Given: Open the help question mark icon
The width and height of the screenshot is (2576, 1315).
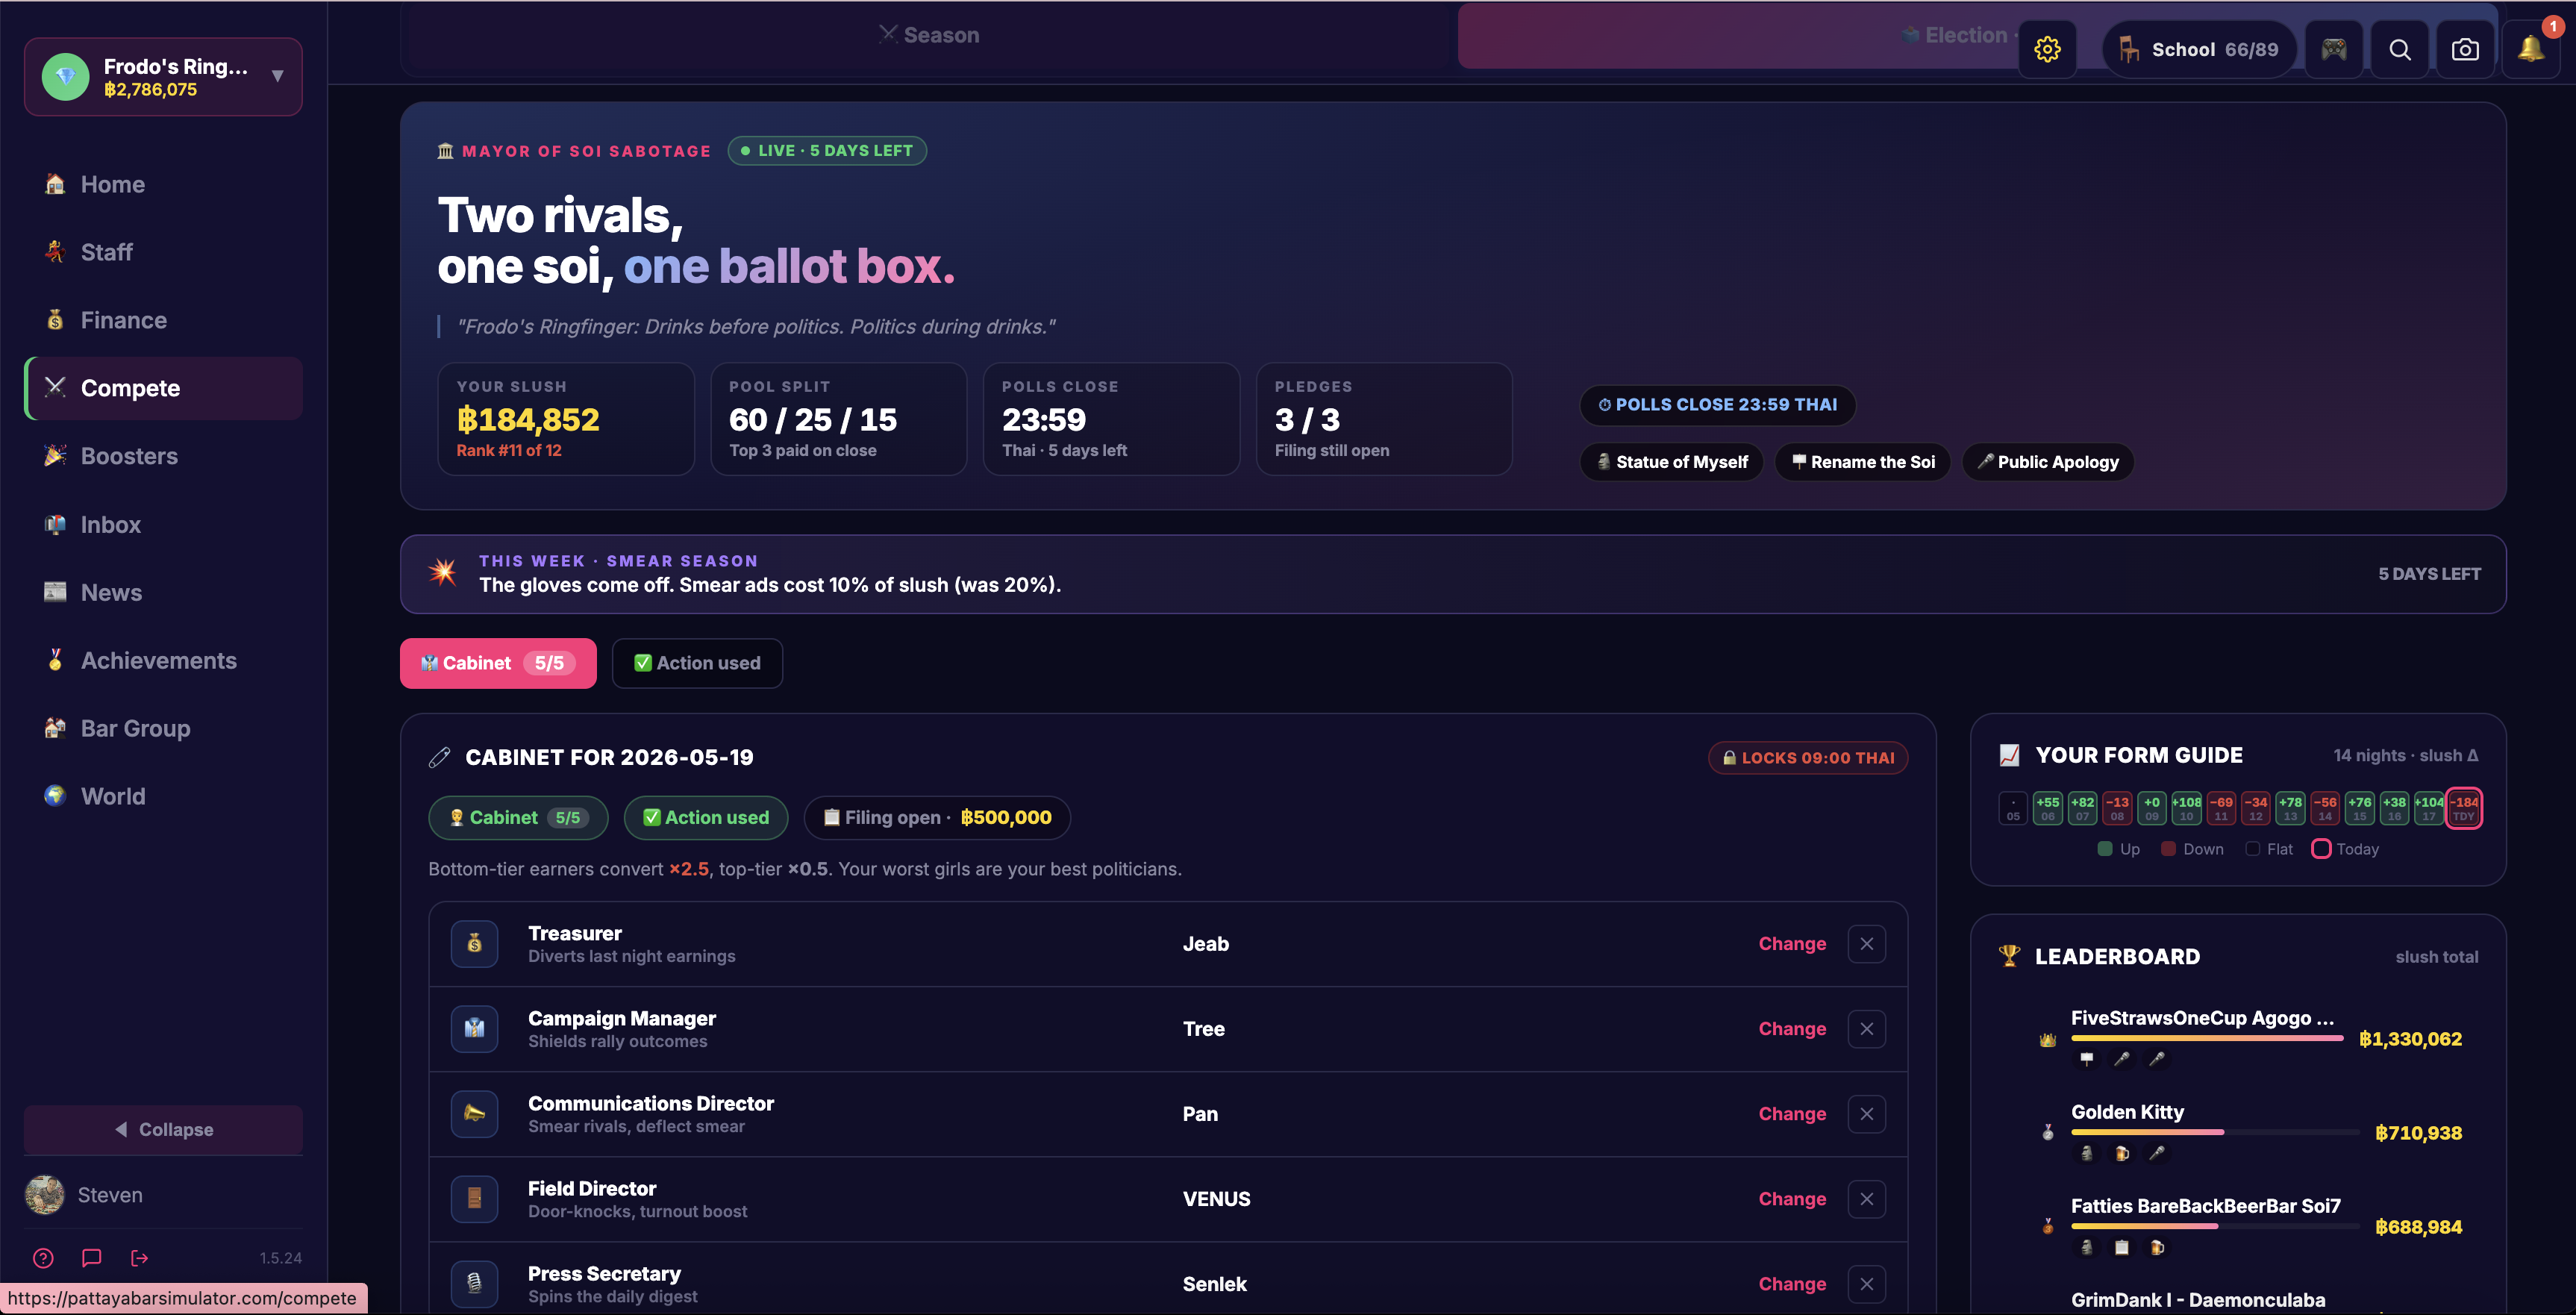Looking at the screenshot, I should click(x=43, y=1258).
